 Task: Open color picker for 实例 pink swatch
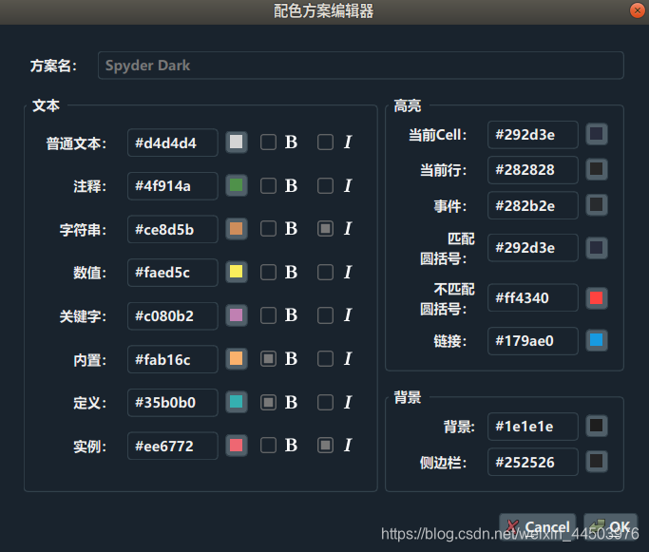[237, 446]
